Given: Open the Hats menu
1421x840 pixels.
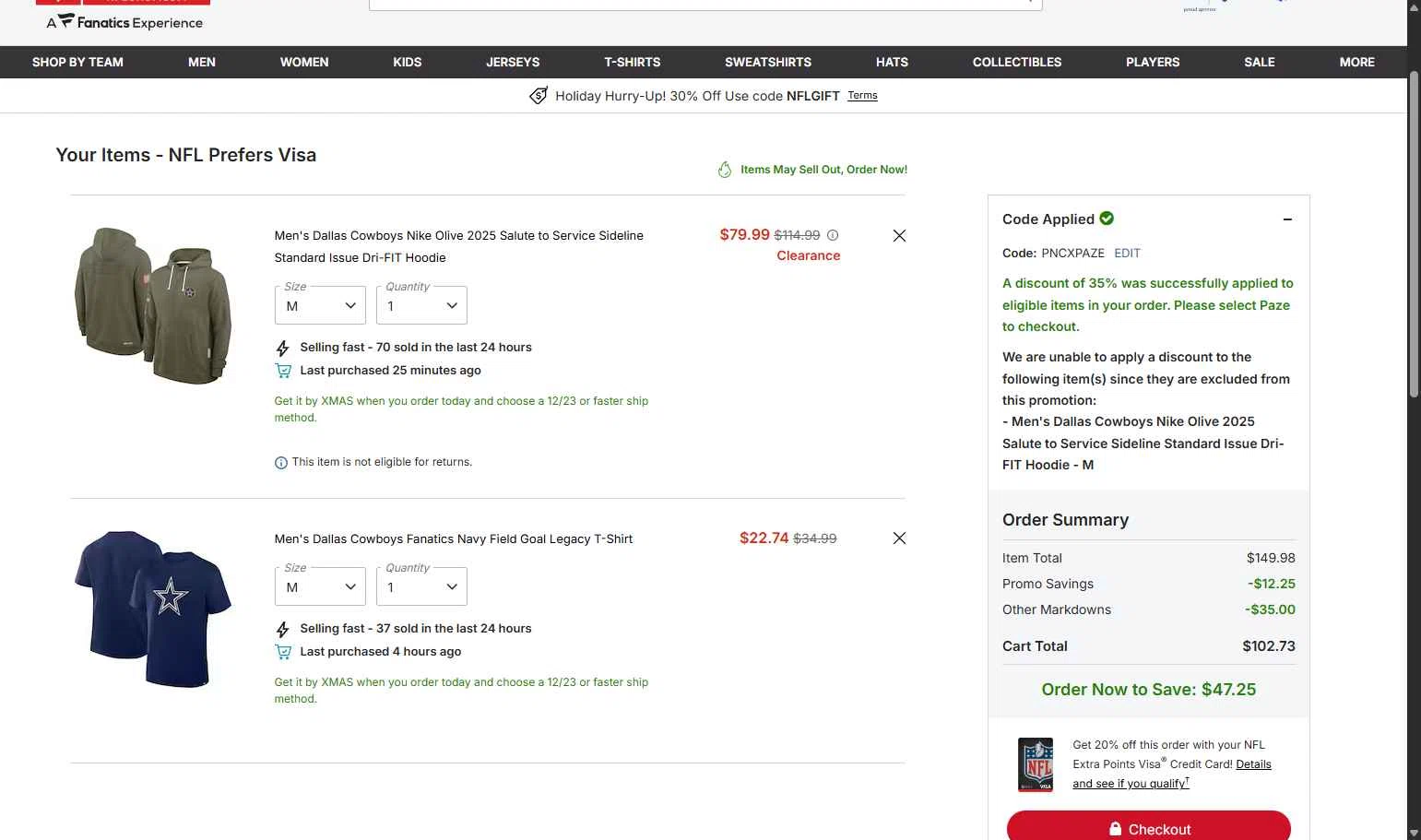Looking at the screenshot, I should pyautogui.click(x=892, y=62).
